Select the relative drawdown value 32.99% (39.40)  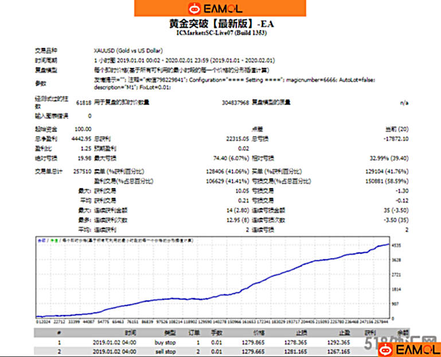(x=389, y=158)
